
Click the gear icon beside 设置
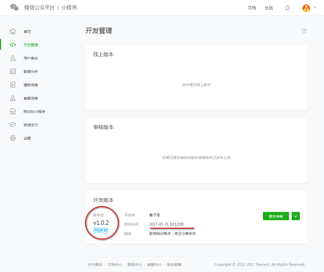13,138
